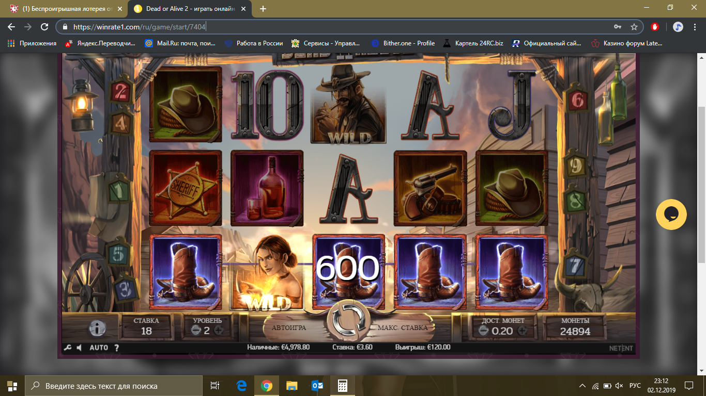Viewport: 706px width, 396px height.
Task: Click the Наличные: €4,978.80 cash text
Action: click(278, 347)
